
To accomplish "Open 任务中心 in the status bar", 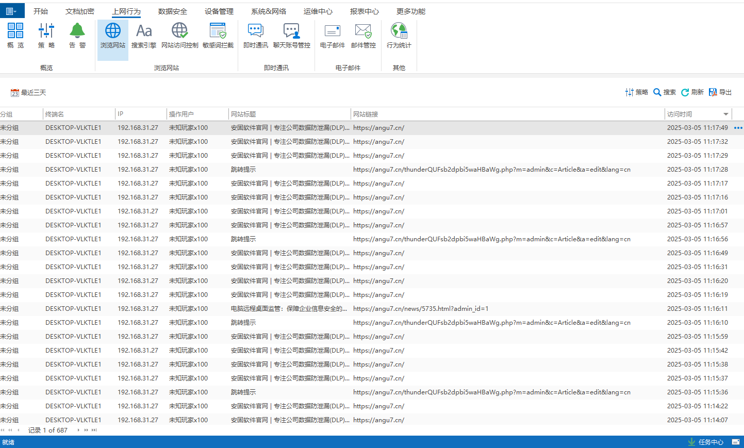I will pyautogui.click(x=706, y=442).
